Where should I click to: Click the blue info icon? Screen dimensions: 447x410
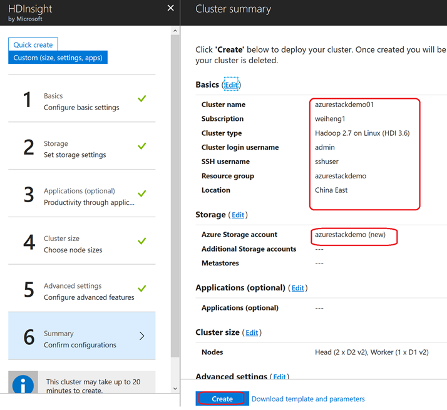click(x=23, y=384)
